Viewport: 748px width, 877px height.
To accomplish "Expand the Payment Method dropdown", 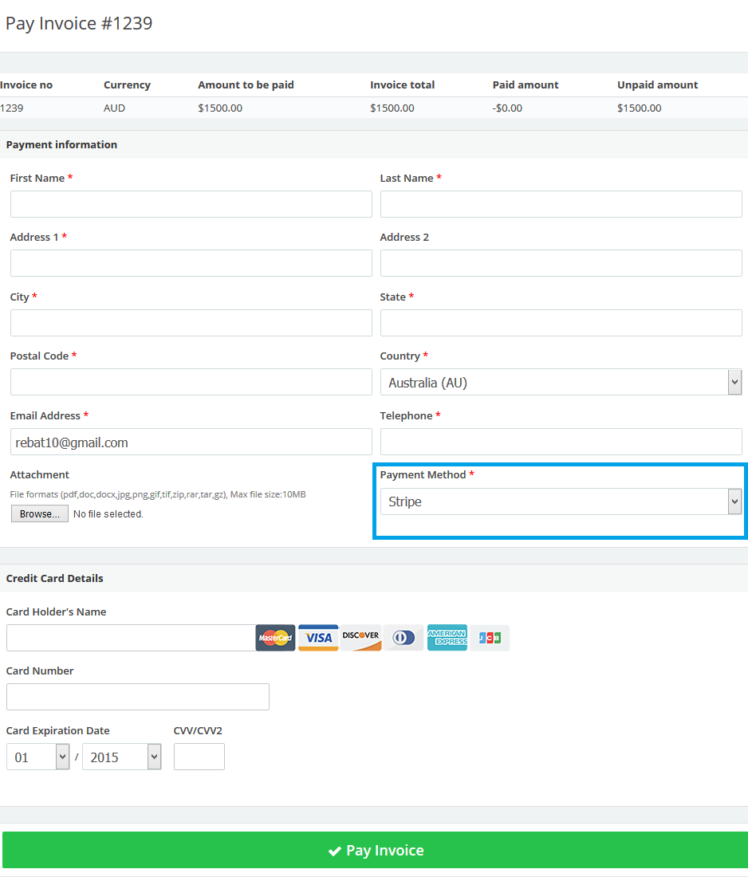I will (561, 501).
